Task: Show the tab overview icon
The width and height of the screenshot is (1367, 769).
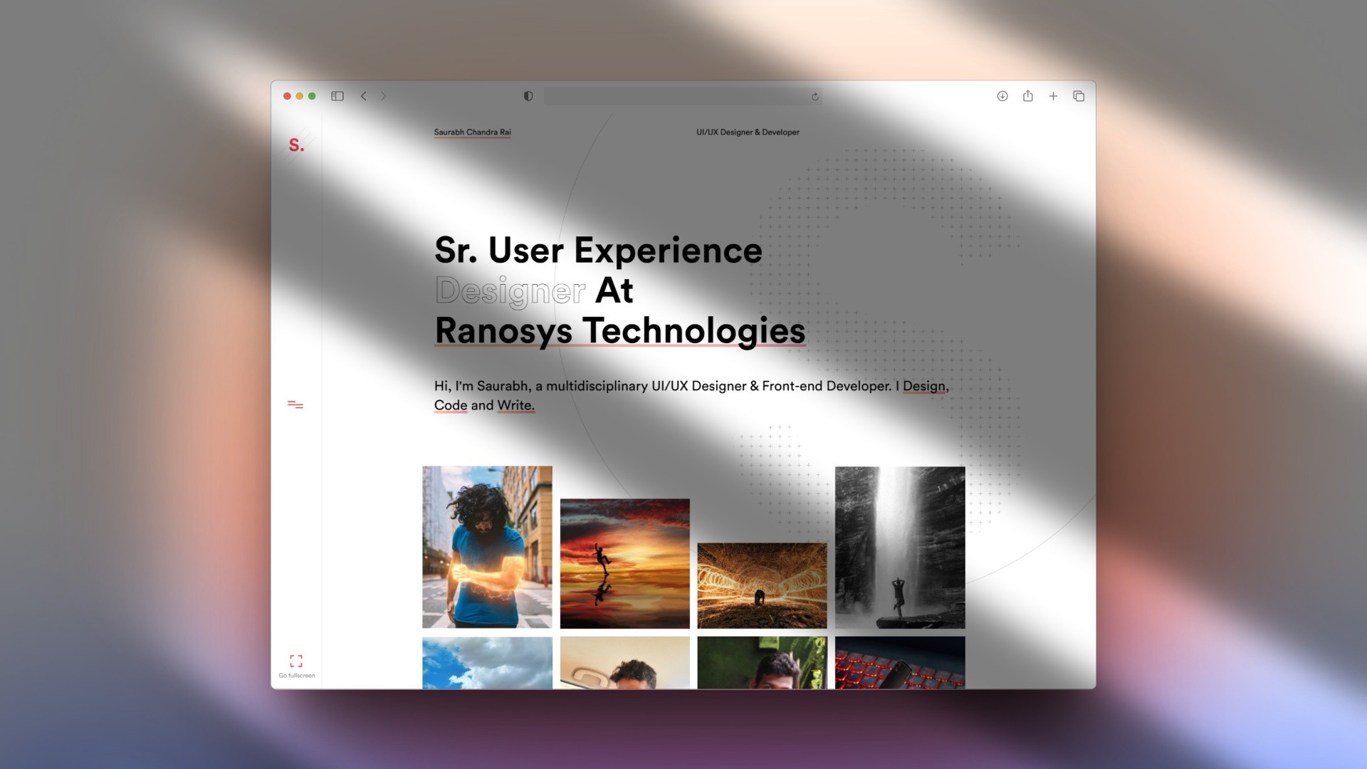Action: 1079,96
